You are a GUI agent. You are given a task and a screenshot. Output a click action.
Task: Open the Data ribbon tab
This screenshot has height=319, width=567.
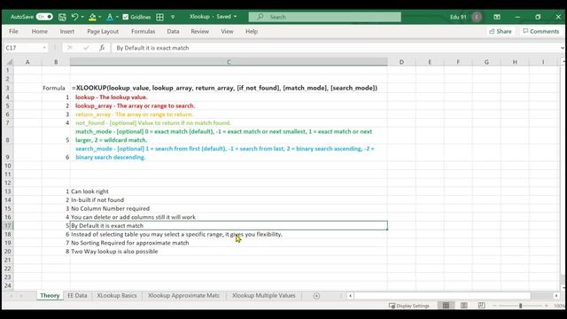173,32
